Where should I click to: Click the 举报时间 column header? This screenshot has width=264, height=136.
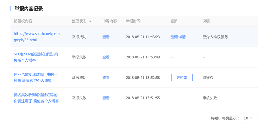[133, 21]
